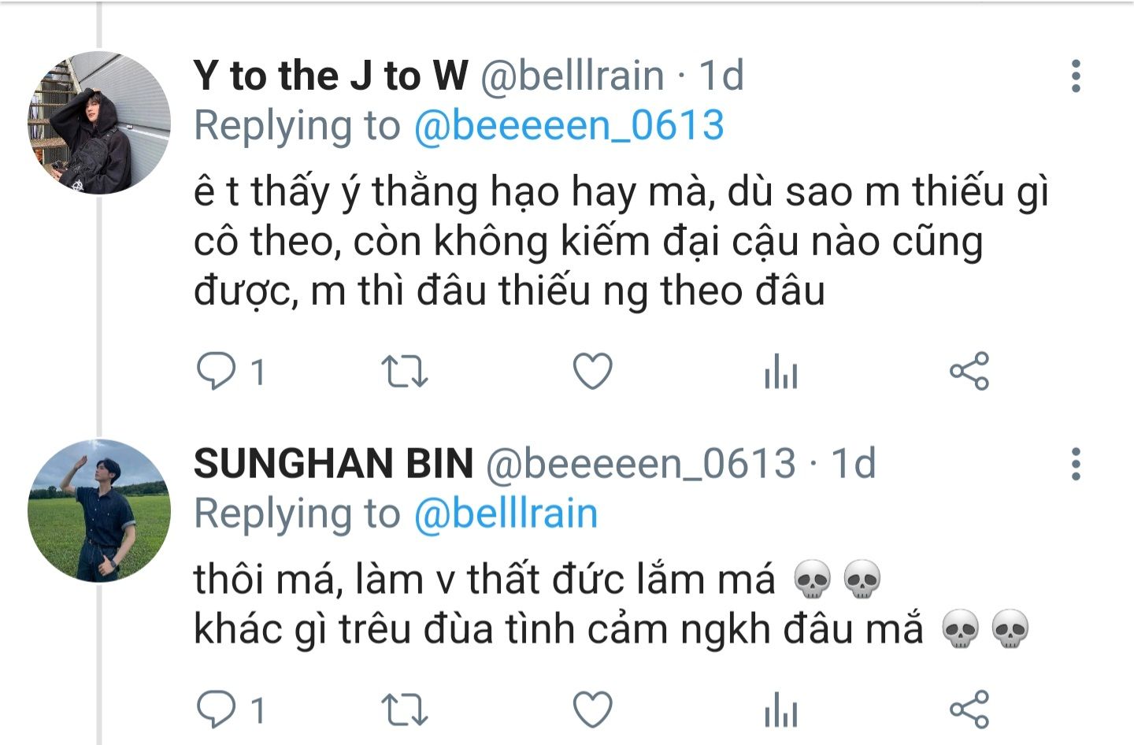
Task: Open the tweet text starting with 'ê t thấy'
Action: click(621, 242)
